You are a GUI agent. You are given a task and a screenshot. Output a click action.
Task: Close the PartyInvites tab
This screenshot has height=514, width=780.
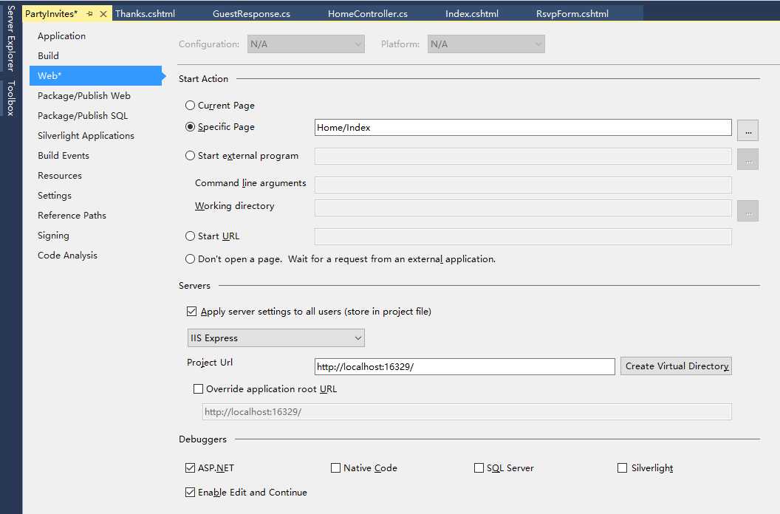(103, 14)
